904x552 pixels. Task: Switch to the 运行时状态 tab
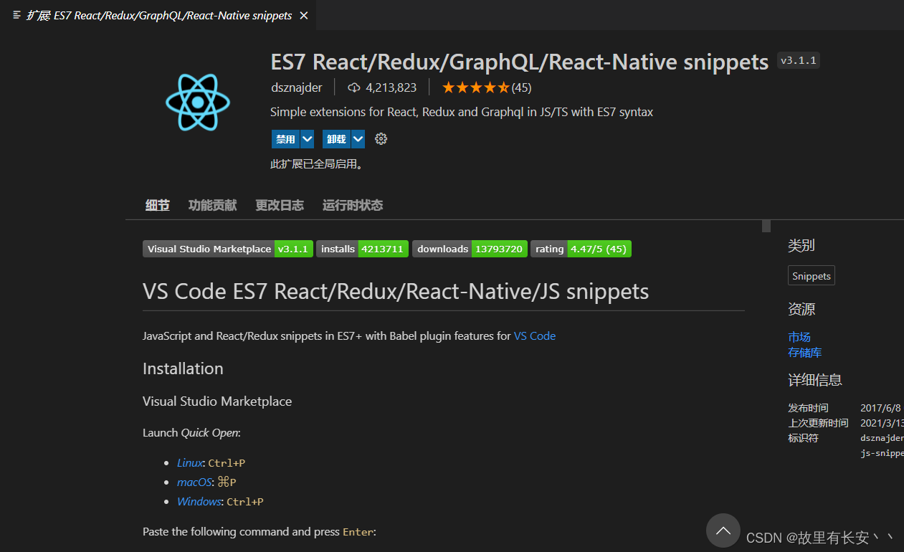pos(353,205)
